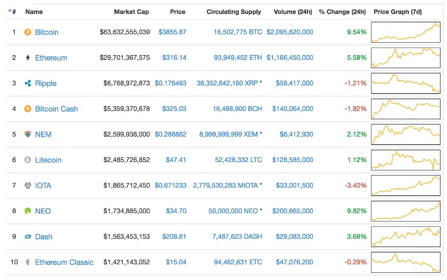Open the Ripple link
Screen dimensions: 447x280
pos(46,83)
